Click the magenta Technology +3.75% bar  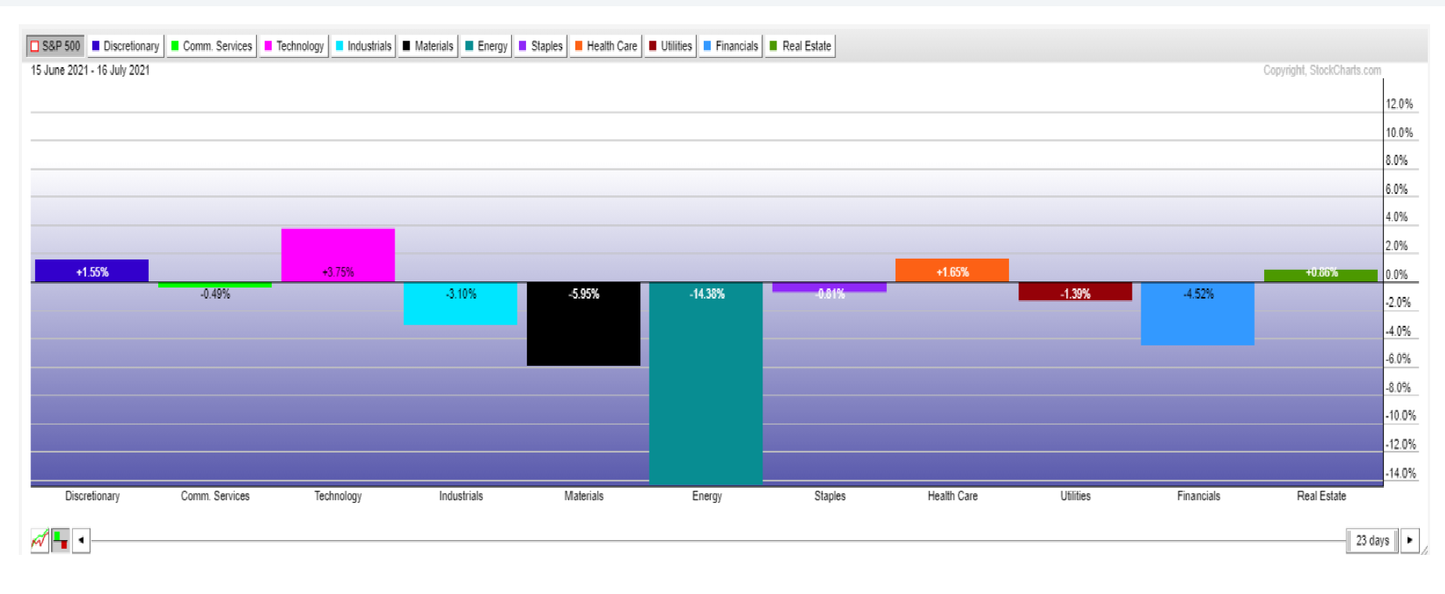point(337,255)
